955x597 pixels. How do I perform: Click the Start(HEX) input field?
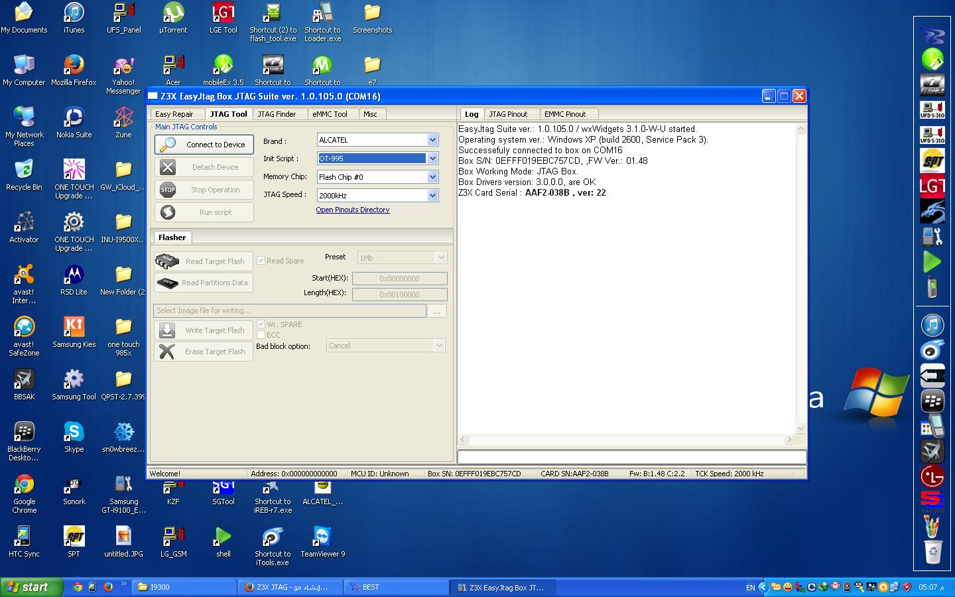click(x=400, y=279)
